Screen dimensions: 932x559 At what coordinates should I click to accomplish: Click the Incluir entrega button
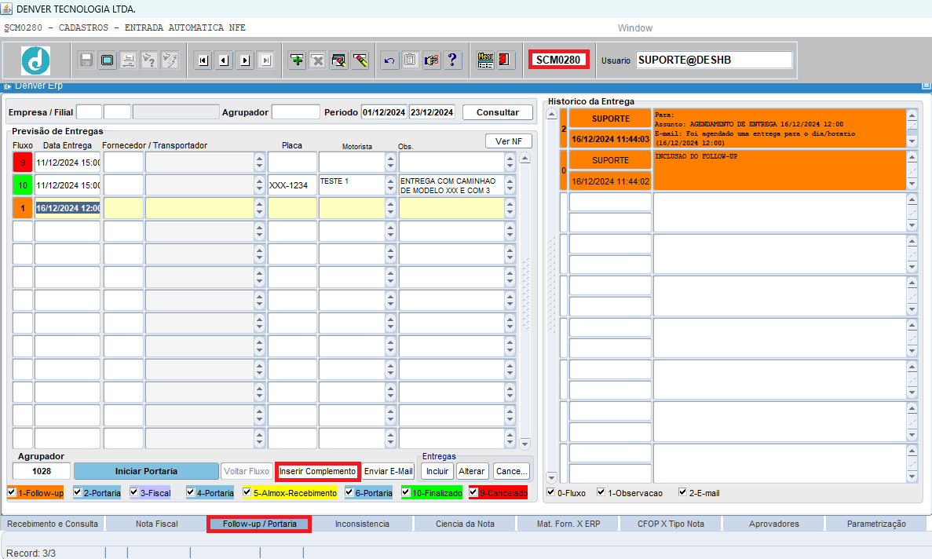pyautogui.click(x=437, y=471)
